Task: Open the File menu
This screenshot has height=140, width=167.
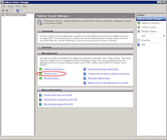Action: [x=4, y=6]
